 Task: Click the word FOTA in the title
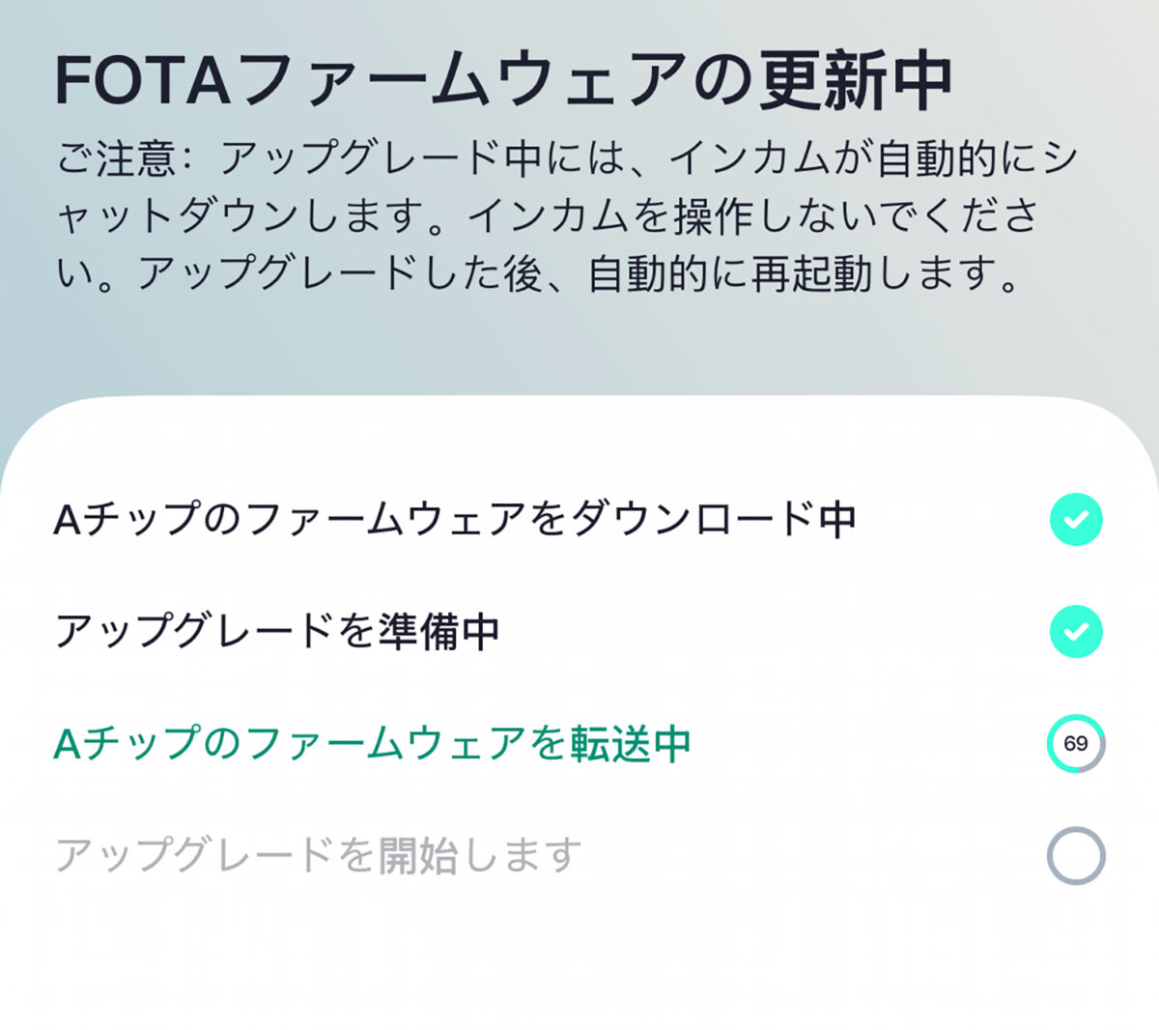click(x=143, y=81)
